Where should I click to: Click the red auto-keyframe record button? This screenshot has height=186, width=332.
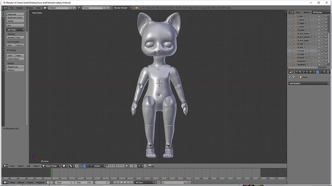coord(159,182)
